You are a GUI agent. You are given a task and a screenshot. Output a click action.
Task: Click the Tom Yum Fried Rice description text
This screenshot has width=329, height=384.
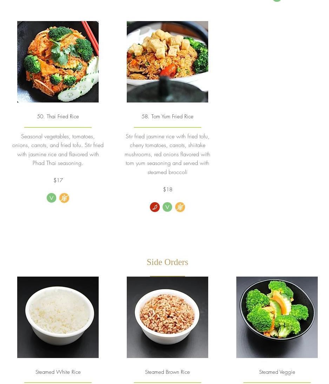[167, 154]
